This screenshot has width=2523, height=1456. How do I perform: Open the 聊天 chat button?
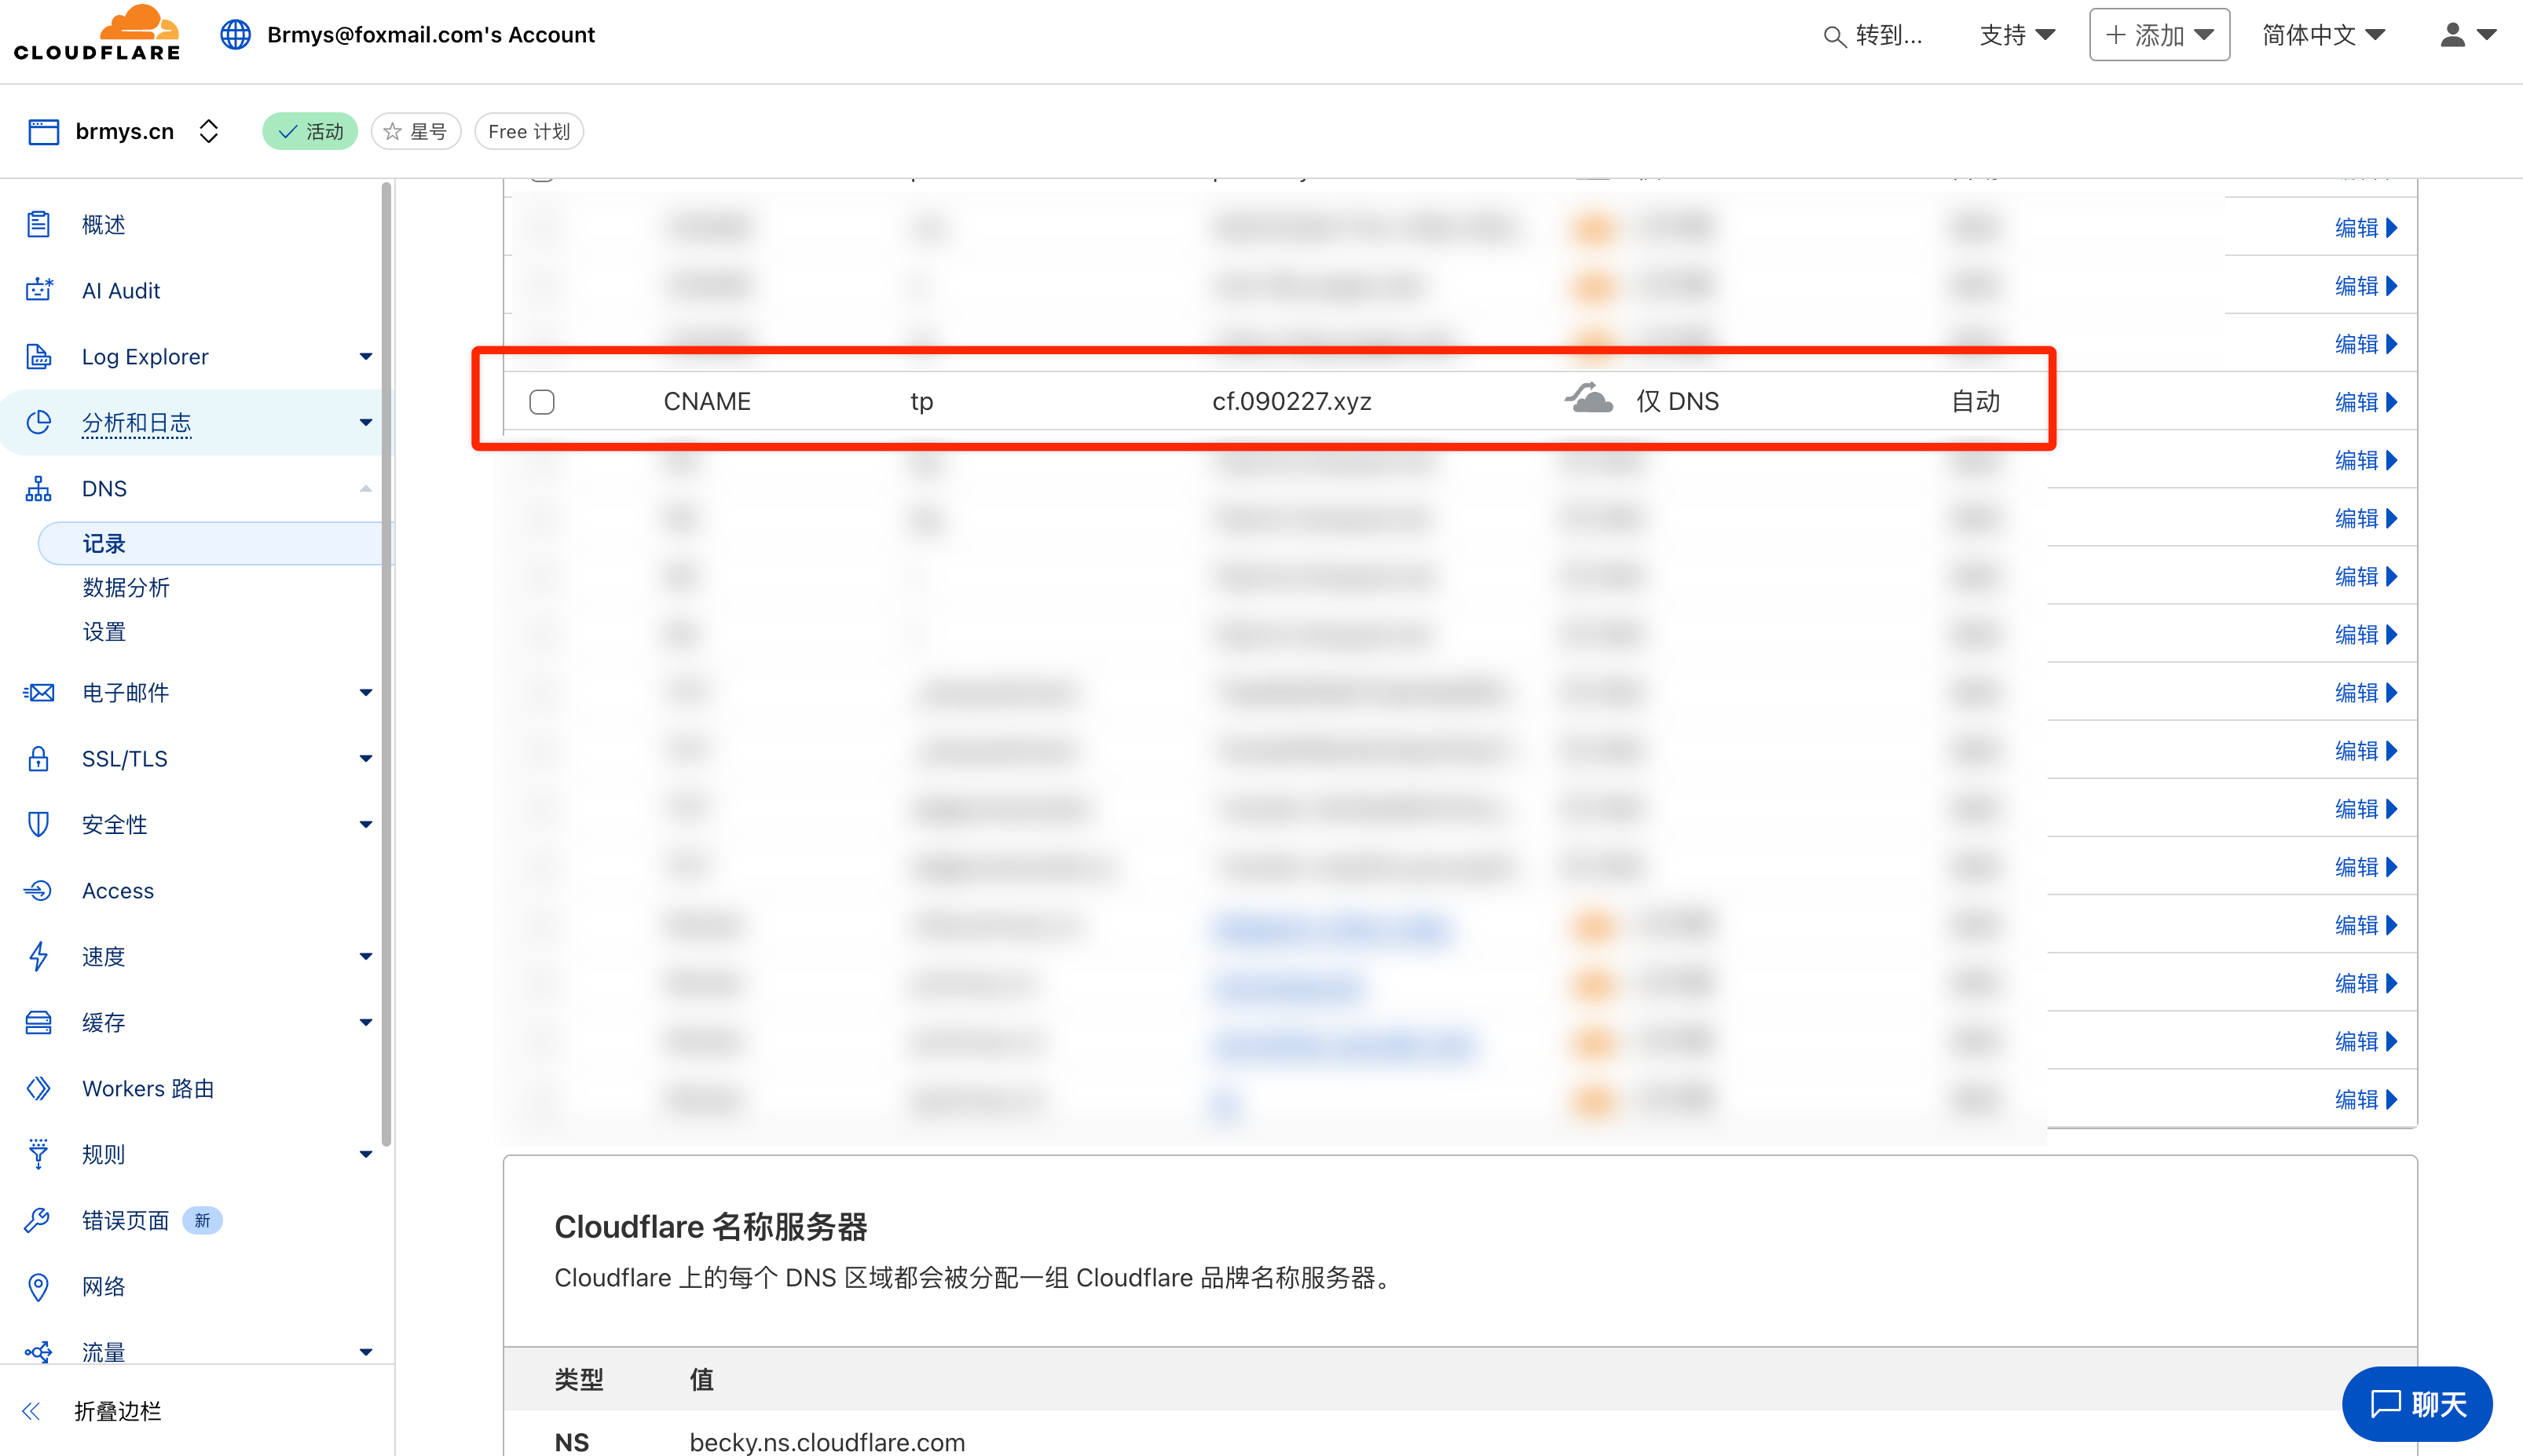(2417, 1404)
